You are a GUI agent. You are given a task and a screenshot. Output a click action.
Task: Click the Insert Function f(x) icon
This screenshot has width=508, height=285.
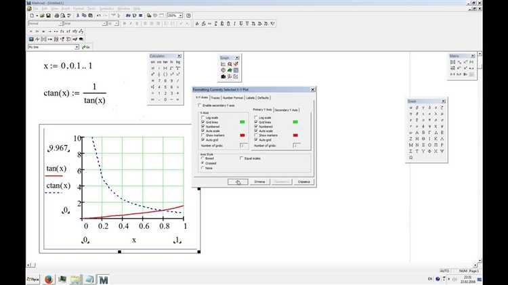click(x=128, y=16)
